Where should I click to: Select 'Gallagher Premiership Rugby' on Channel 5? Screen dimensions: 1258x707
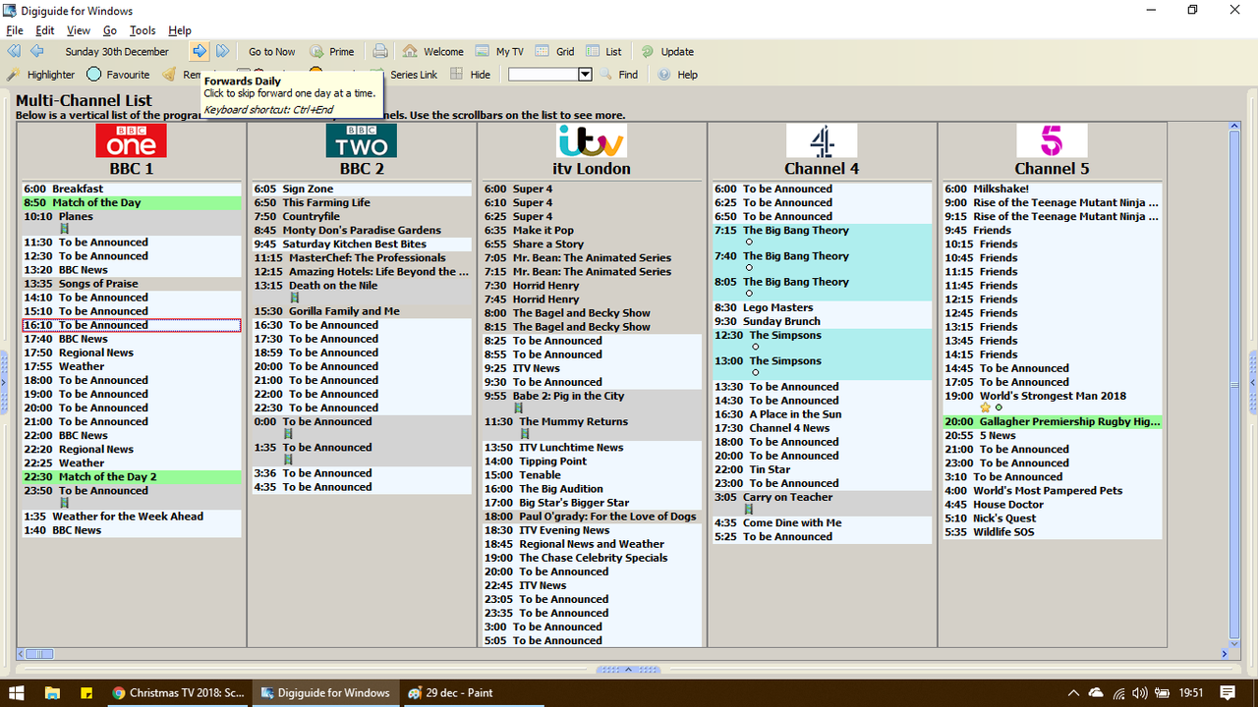1053,421
